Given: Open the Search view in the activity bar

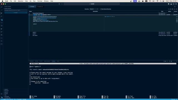Looking at the screenshot, I should (1, 10).
